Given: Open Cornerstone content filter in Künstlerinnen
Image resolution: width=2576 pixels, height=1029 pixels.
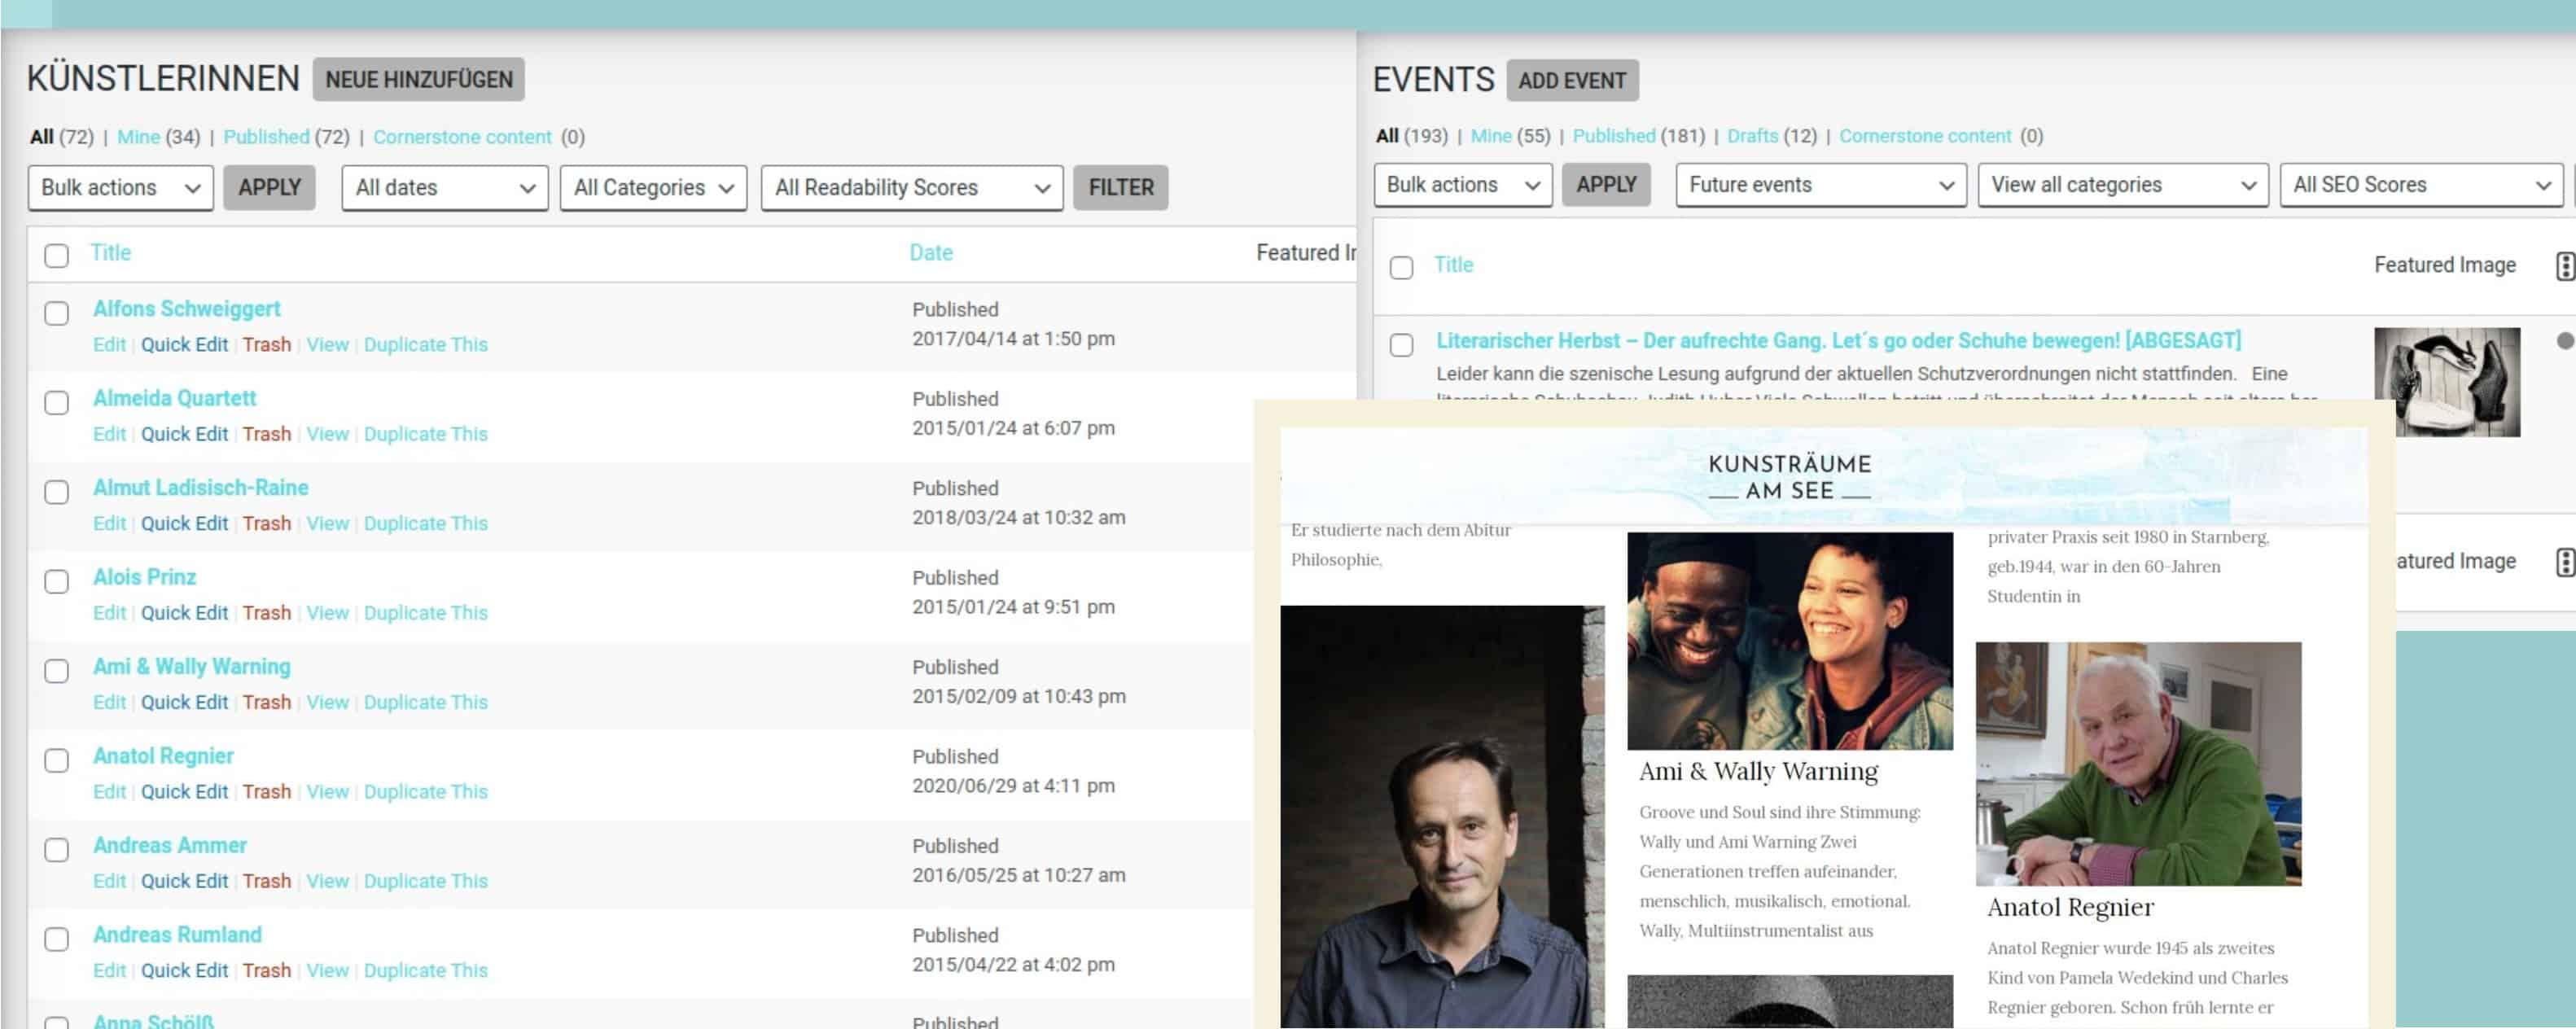Looking at the screenshot, I should pyautogui.click(x=462, y=137).
